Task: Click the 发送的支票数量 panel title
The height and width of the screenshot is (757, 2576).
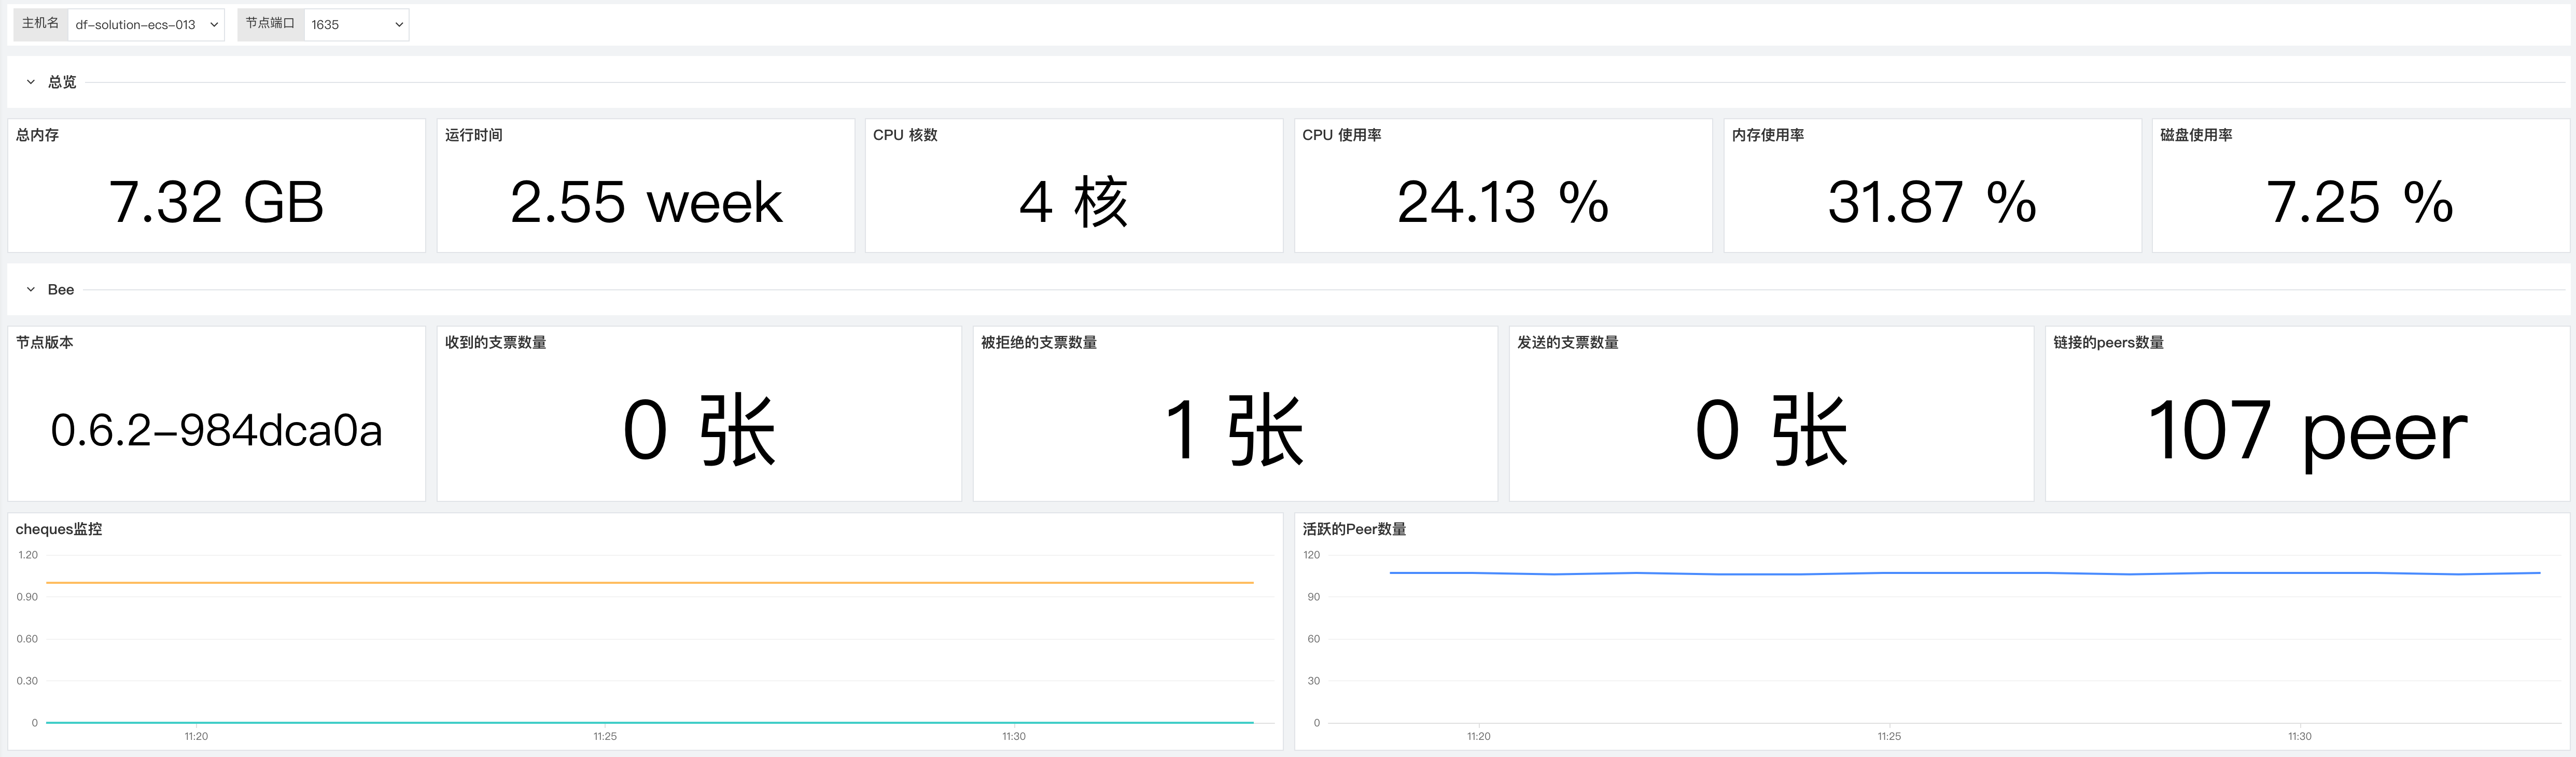Action: [1567, 342]
